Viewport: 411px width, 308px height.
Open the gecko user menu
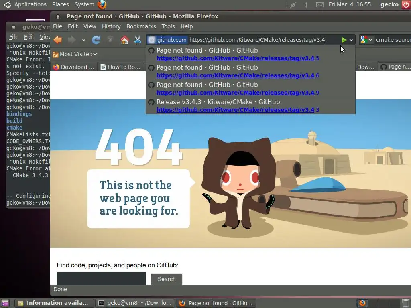point(389,4)
